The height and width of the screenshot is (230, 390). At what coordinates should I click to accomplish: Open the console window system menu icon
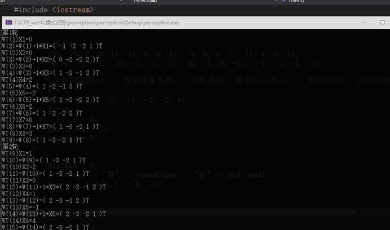pyautogui.click(x=8, y=23)
